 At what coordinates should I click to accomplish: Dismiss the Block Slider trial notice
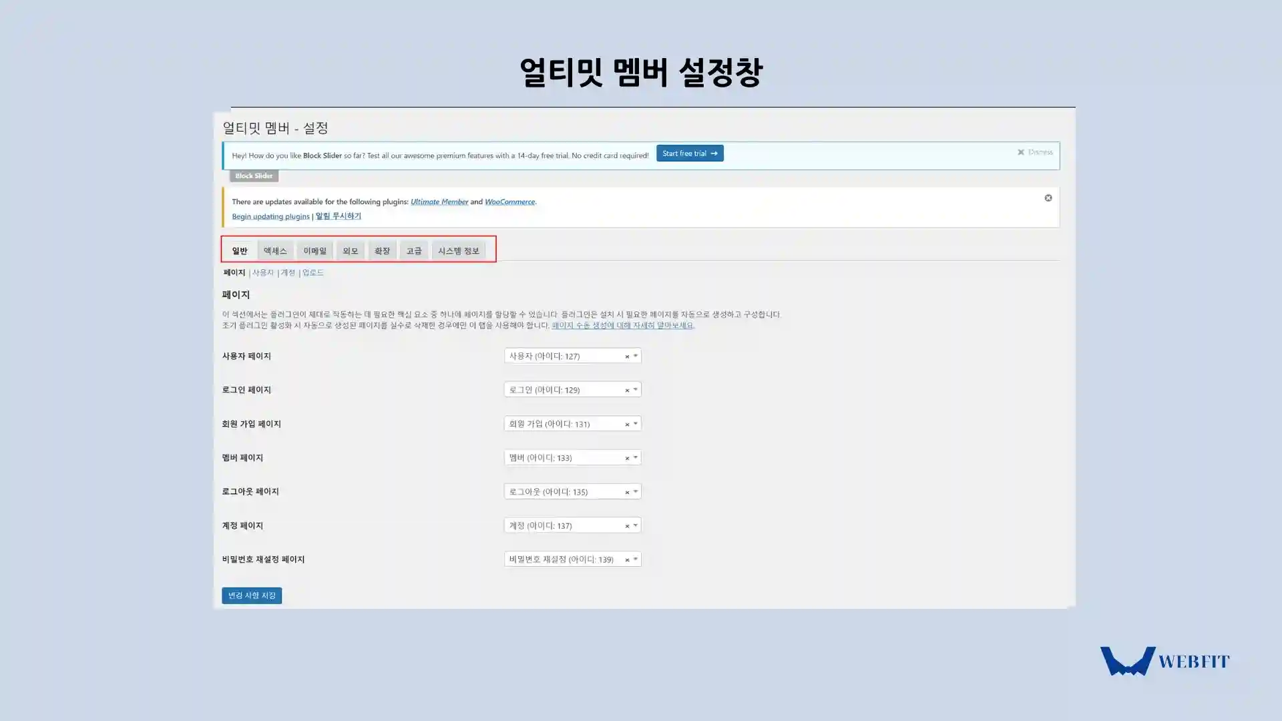(x=1035, y=152)
